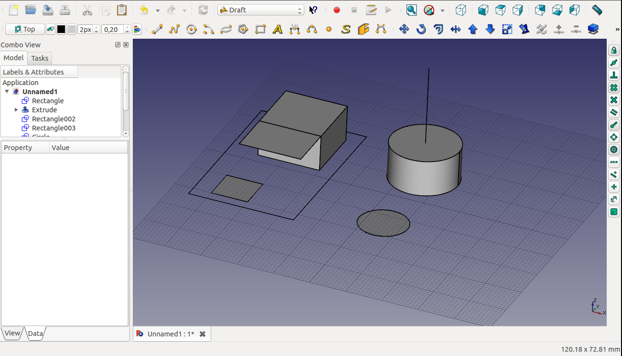Click the measure distance ruler icon
This screenshot has height=356, width=622.
tap(597, 10)
